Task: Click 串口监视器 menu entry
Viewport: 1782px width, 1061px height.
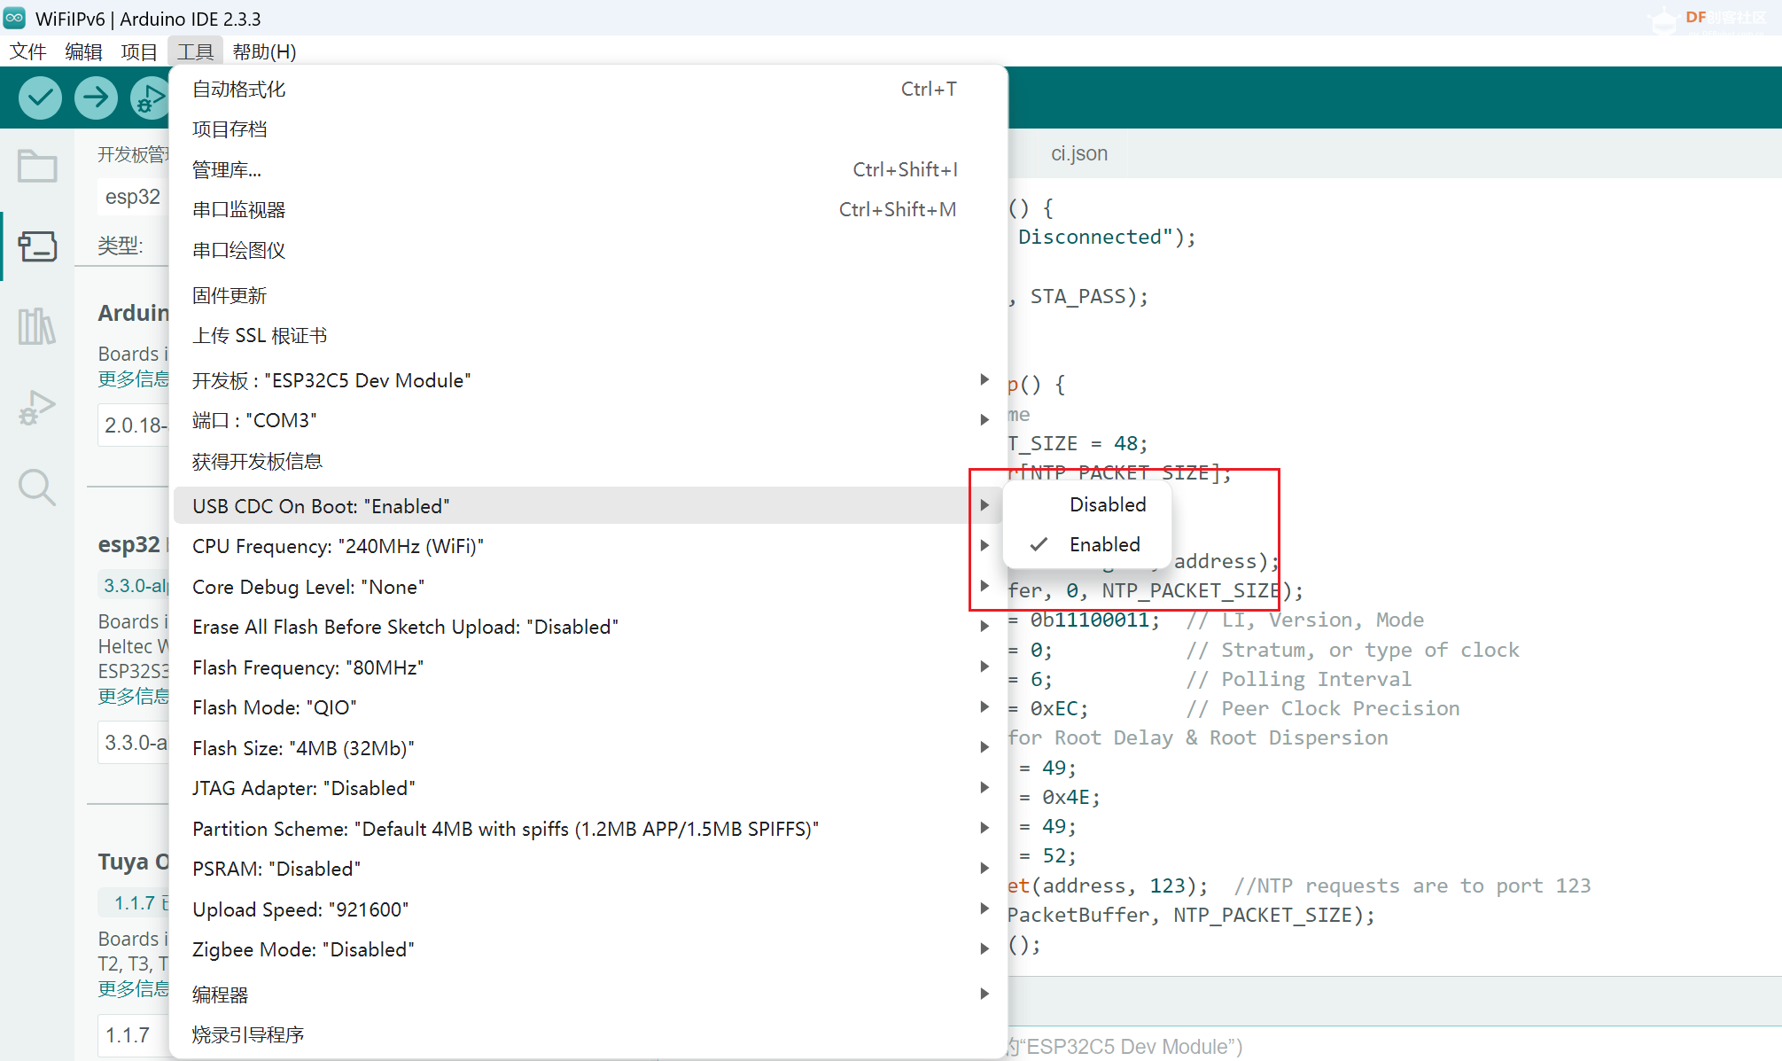Action: click(x=239, y=210)
